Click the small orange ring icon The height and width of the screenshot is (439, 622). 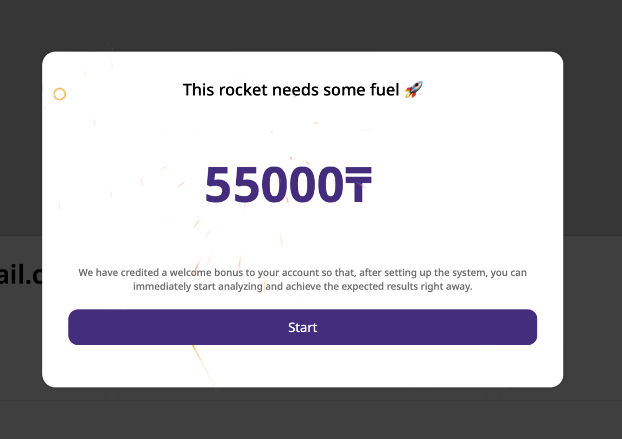(x=60, y=94)
